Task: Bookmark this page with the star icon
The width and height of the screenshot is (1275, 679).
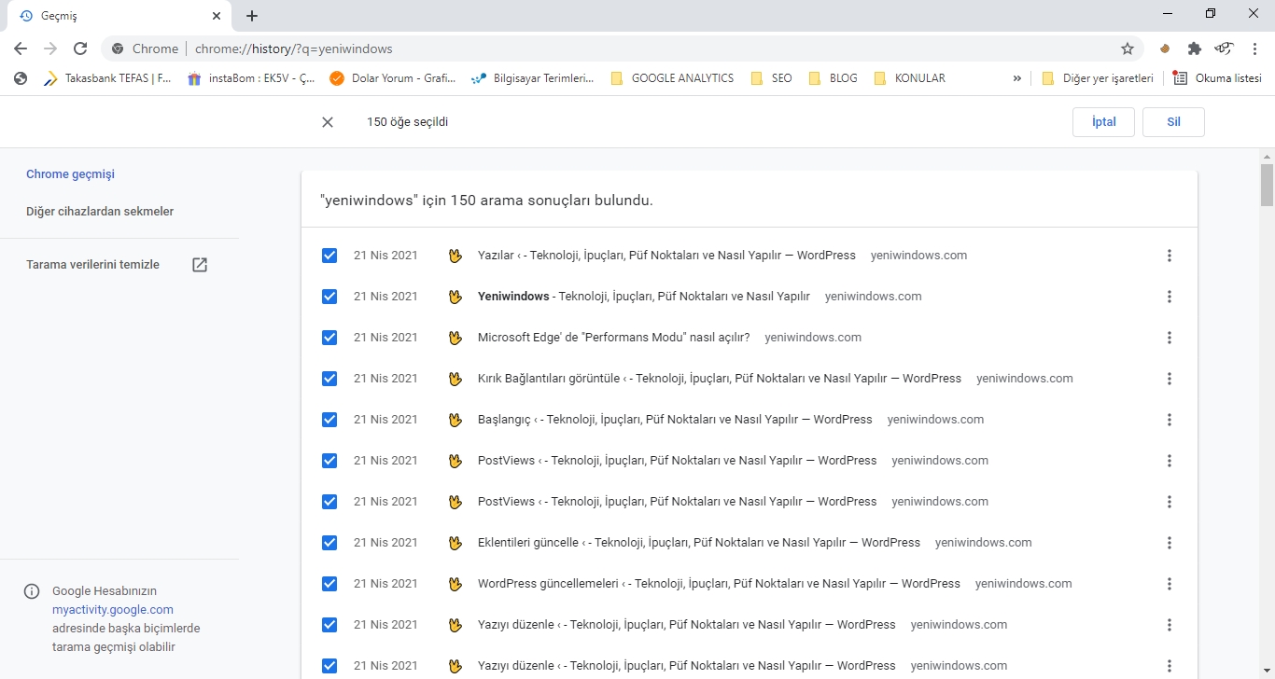Action: pos(1127,48)
